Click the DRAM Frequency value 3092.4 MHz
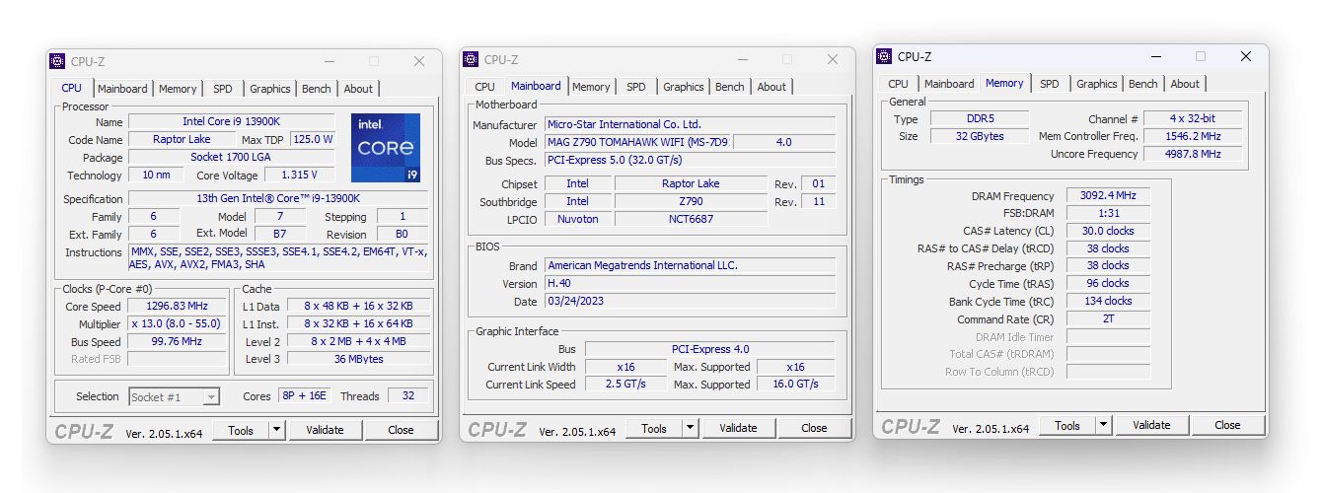Screen dimensions: 1322x493 1108,196
